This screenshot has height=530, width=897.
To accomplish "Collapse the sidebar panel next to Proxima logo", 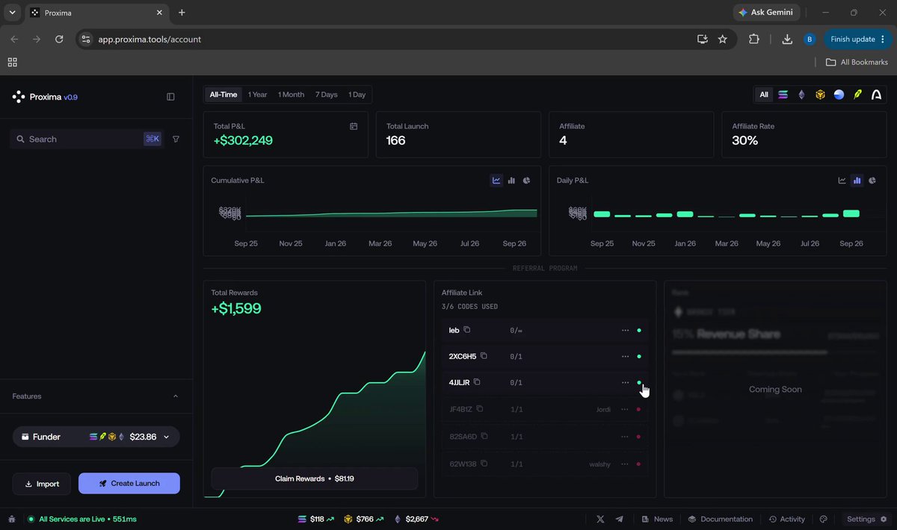I will coord(170,97).
